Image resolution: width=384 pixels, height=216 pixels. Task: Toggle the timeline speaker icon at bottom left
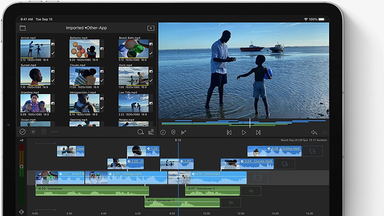coord(22,212)
